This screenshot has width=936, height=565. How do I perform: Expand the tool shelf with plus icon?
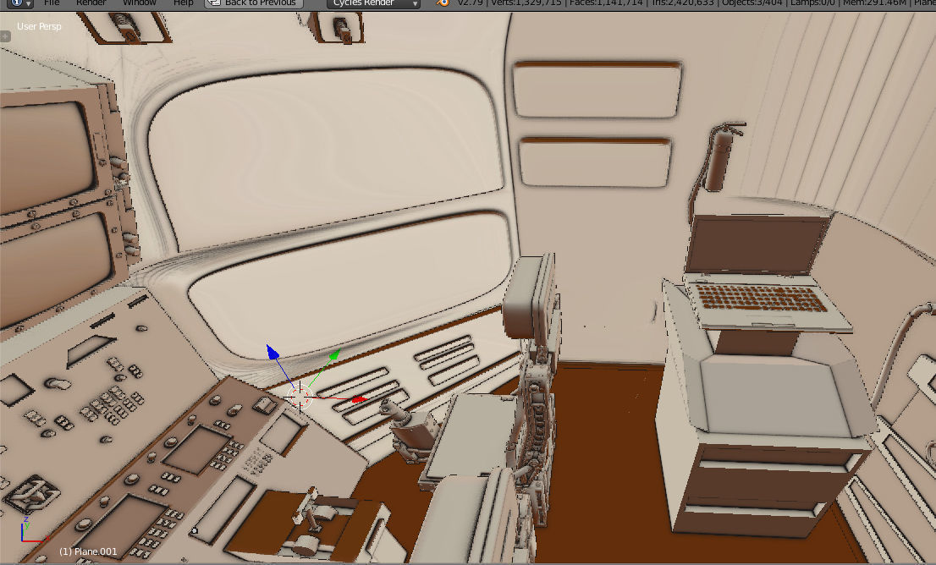click(x=5, y=36)
